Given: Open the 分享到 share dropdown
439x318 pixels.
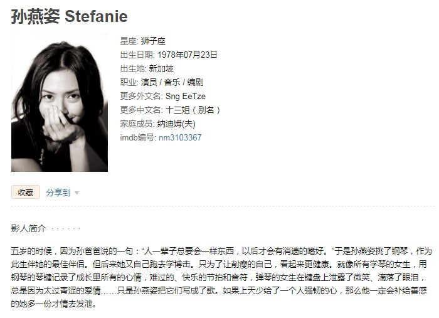Looking at the screenshot, I should [58, 193].
